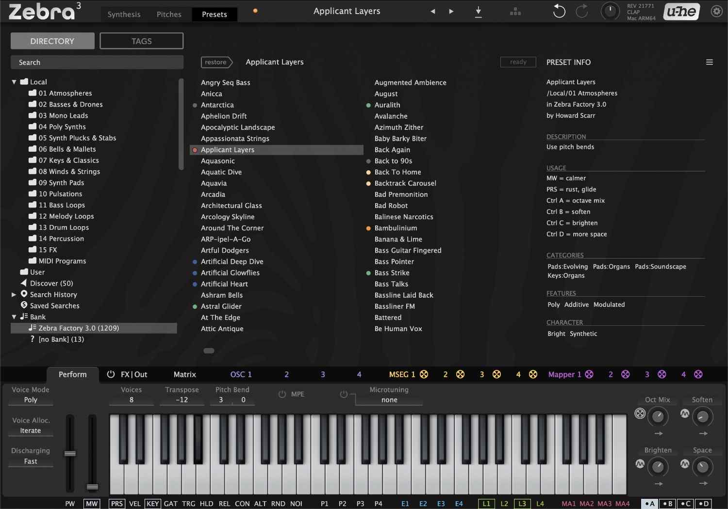
Task: Click the Search field in the sidebar
Action: coord(97,62)
